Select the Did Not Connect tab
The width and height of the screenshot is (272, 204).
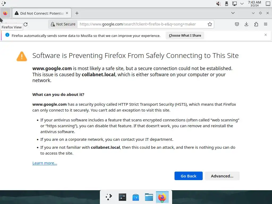click(42, 13)
